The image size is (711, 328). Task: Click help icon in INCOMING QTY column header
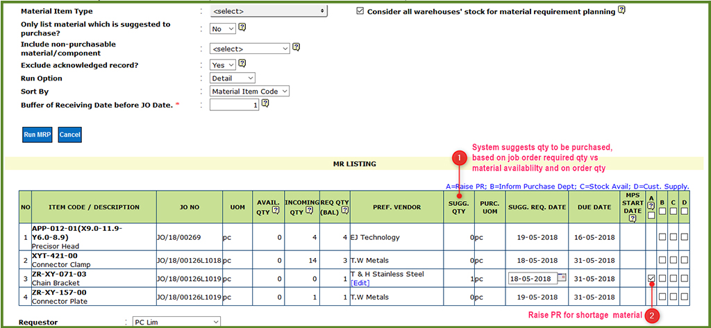click(x=309, y=210)
